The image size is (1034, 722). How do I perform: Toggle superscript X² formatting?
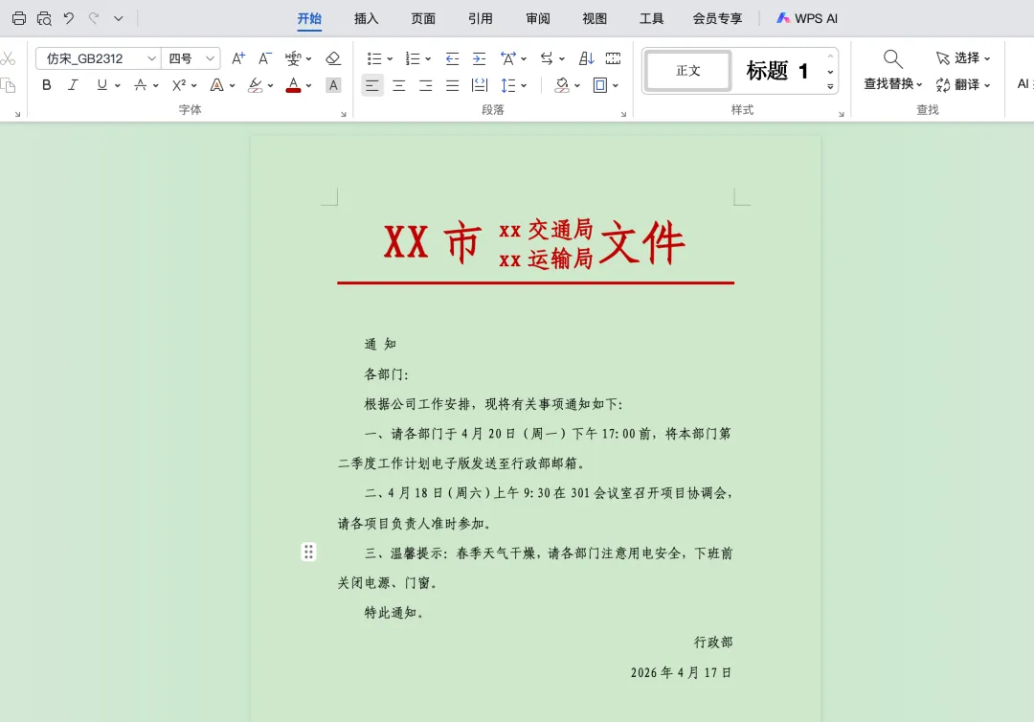pos(179,85)
